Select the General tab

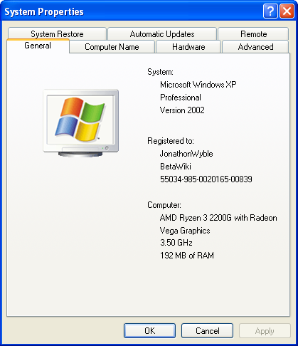[38, 46]
